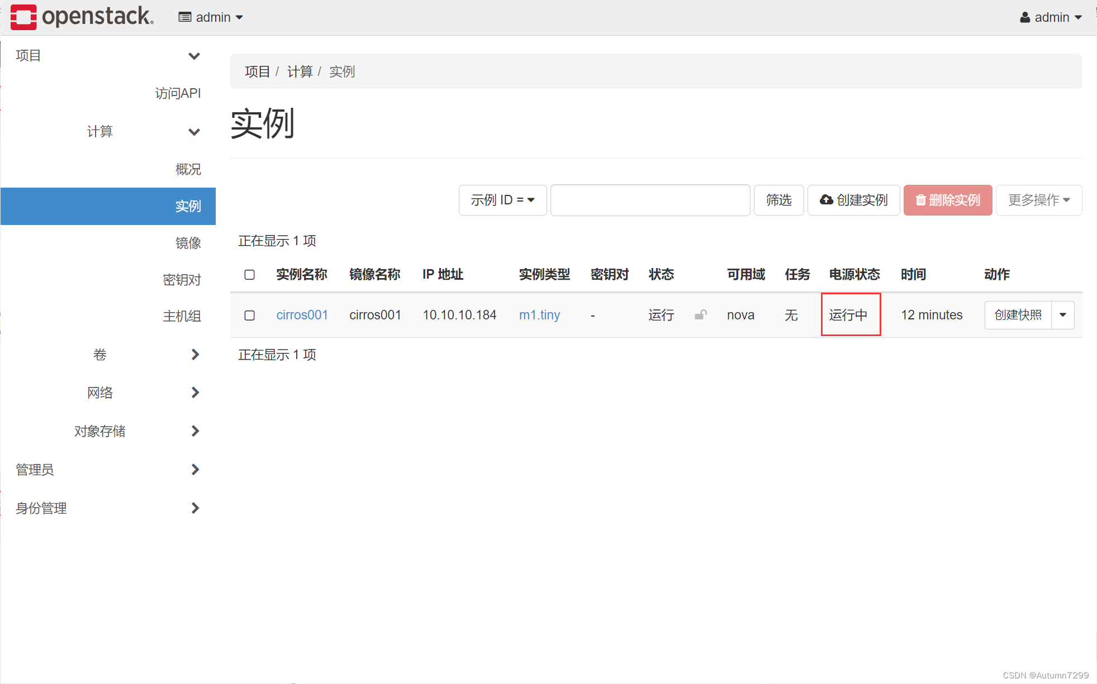The width and height of the screenshot is (1097, 684).
Task: Click the 12 minutes time cell
Action: tap(932, 315)
